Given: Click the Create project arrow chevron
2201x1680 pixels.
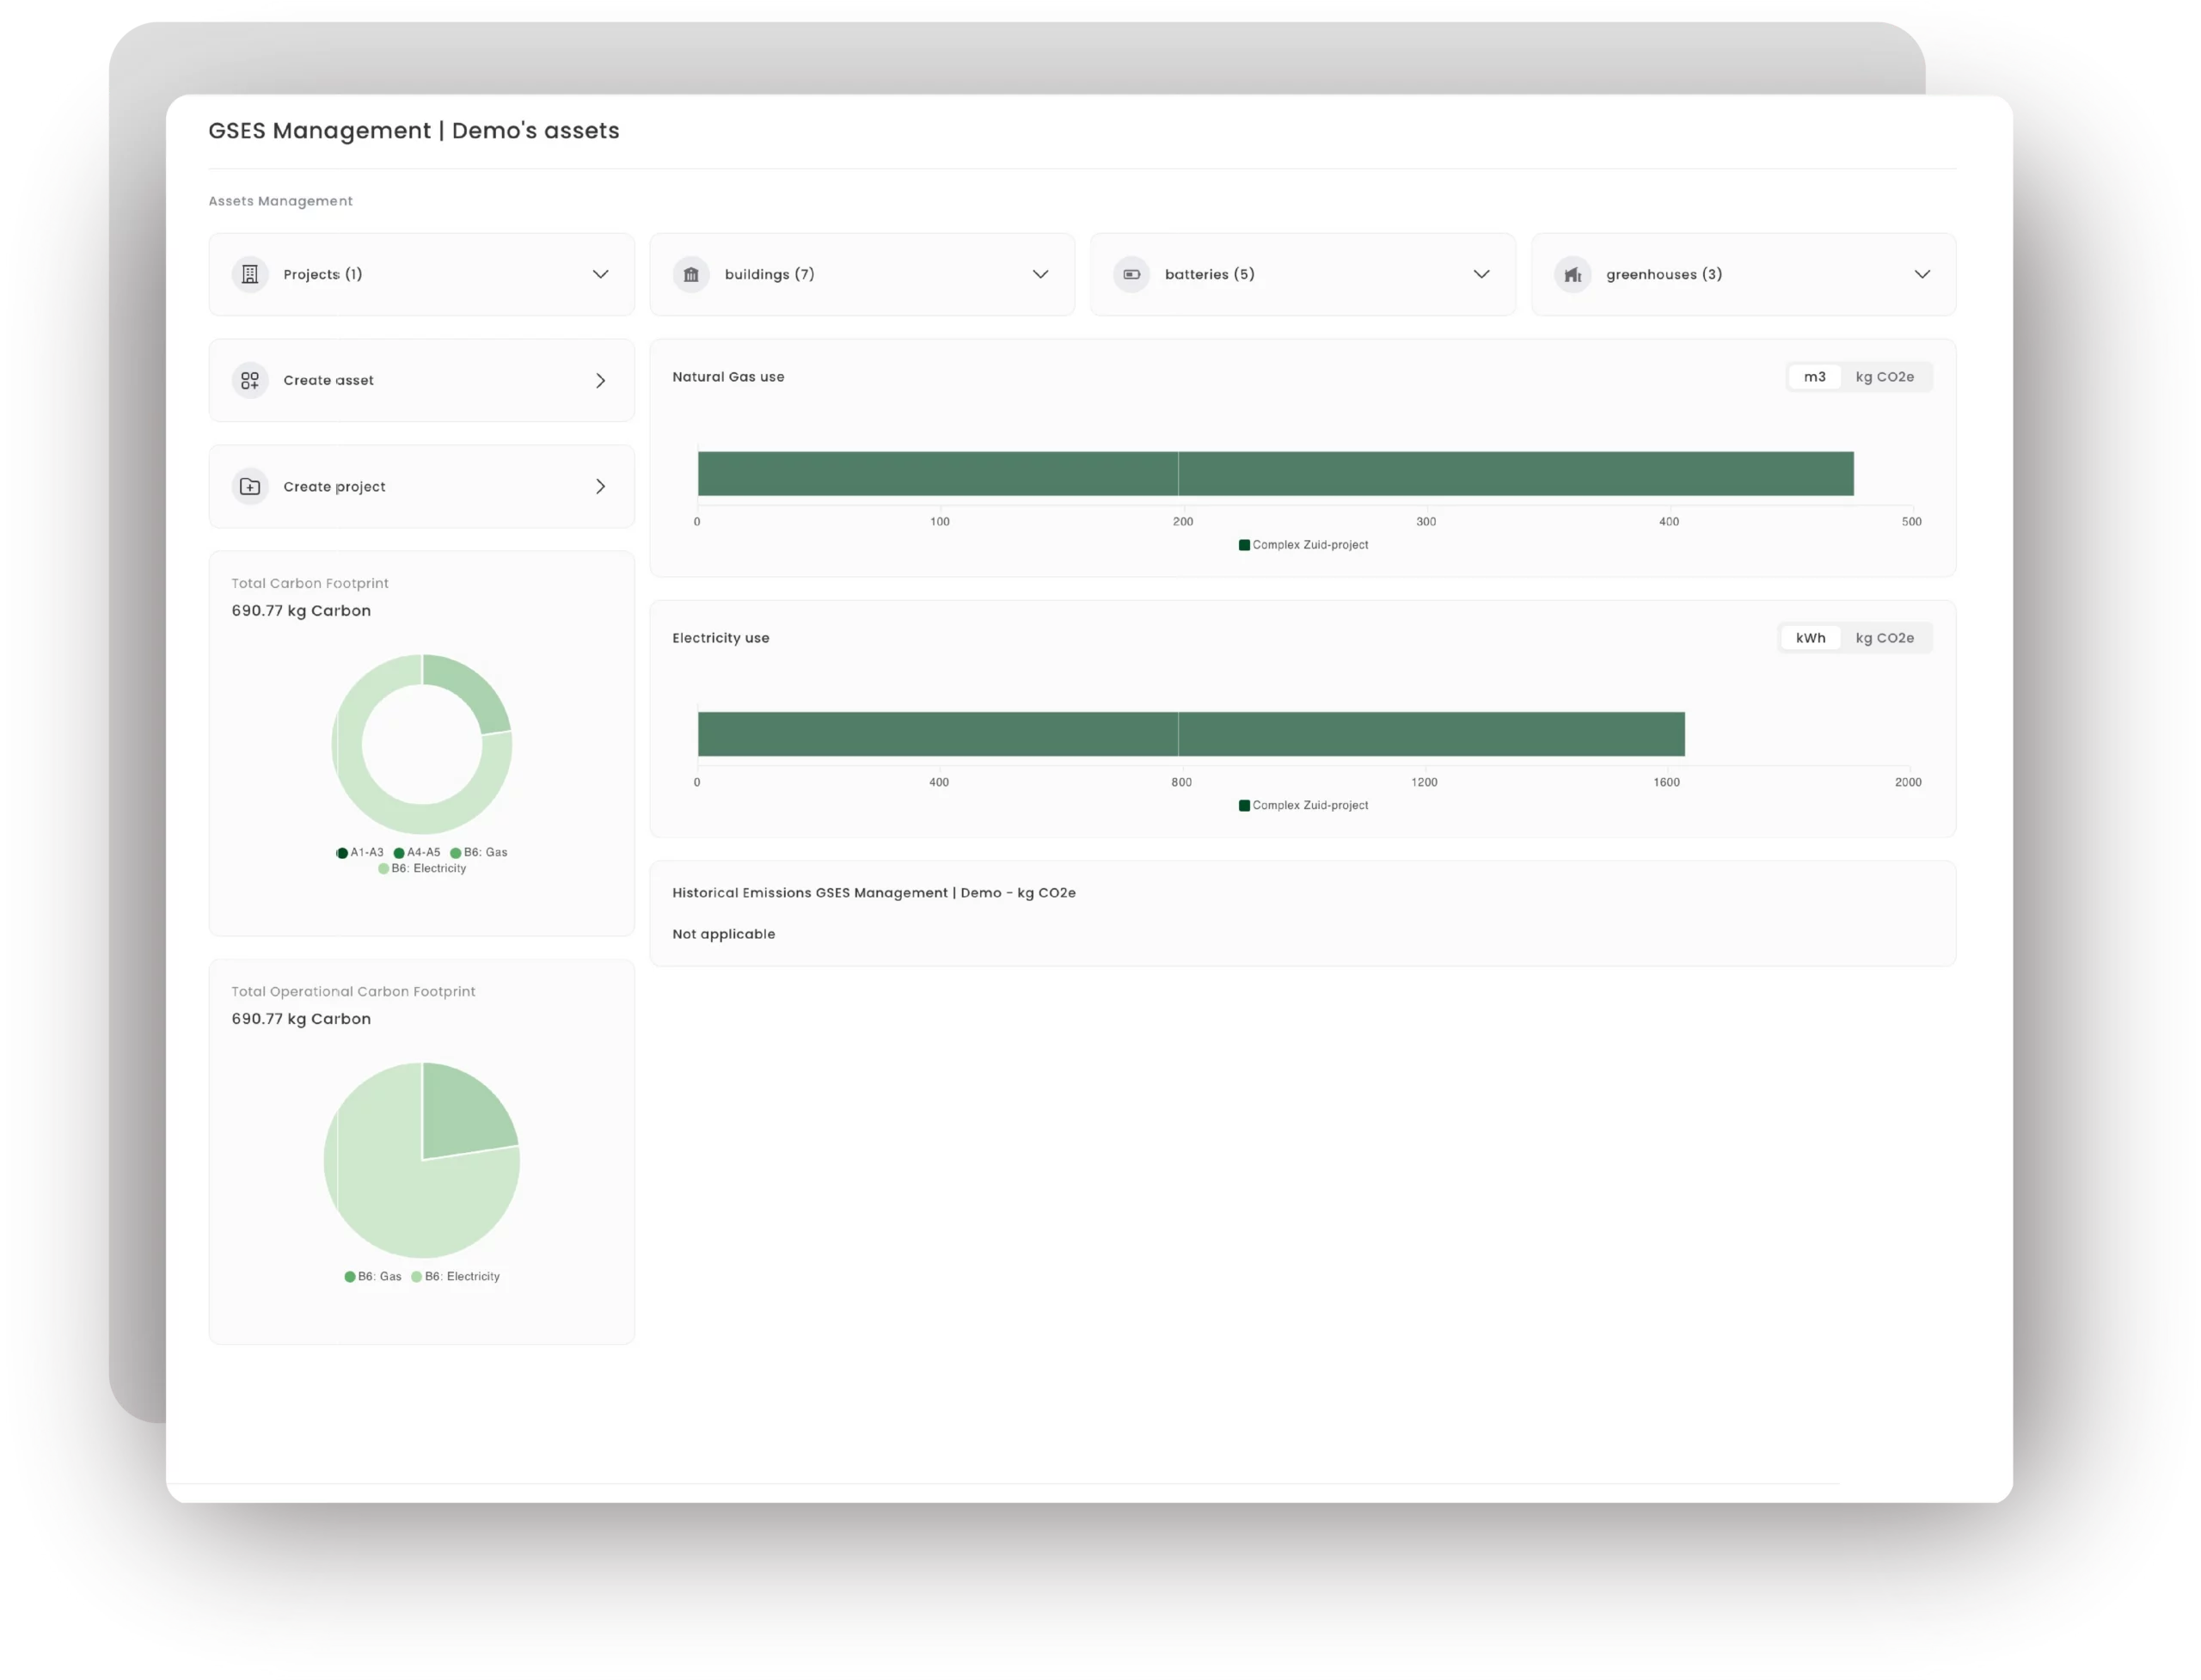Looking at the screenshot, I should click(x=600, y=486).
